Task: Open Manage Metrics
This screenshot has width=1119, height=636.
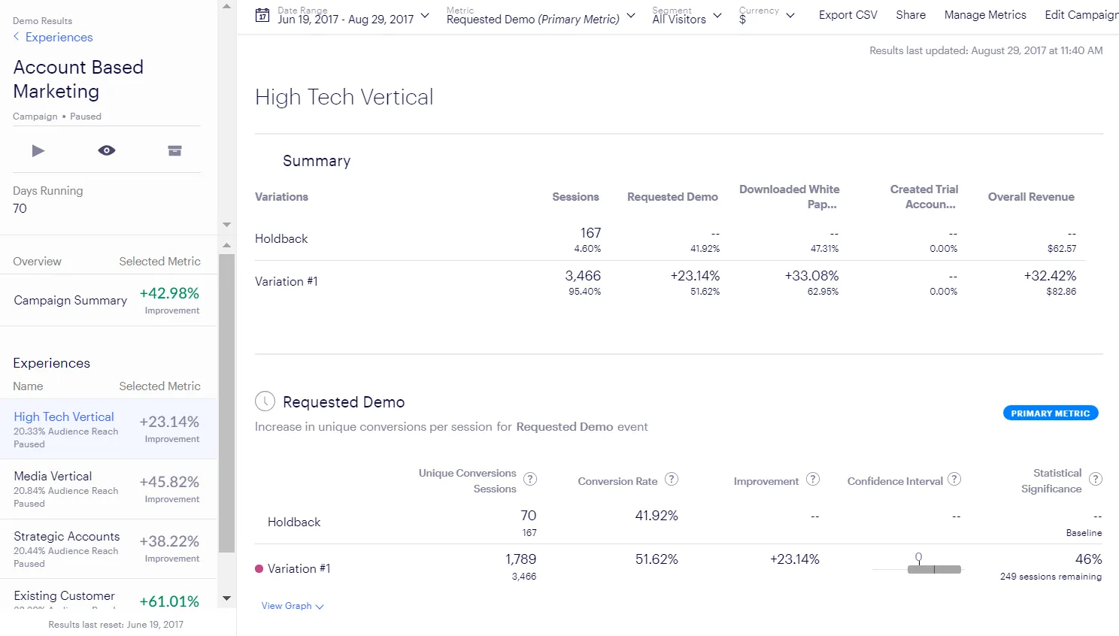Action: [985, 15]
